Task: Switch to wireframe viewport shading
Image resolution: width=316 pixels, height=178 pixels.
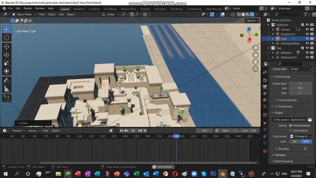Action: tap(239, 14)
